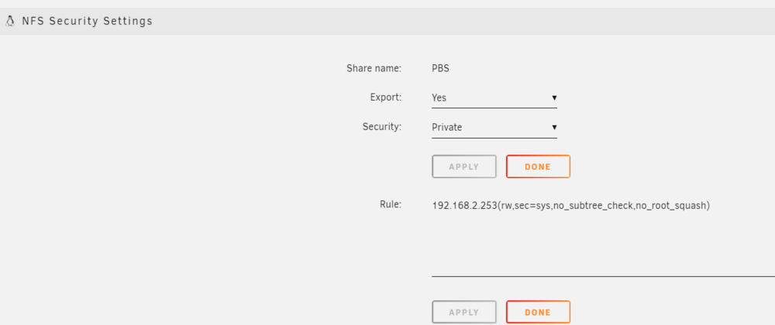This screenshot has height=325, width=775.
Task: Click into the Rule input field
Action: [x=603, y=238]
